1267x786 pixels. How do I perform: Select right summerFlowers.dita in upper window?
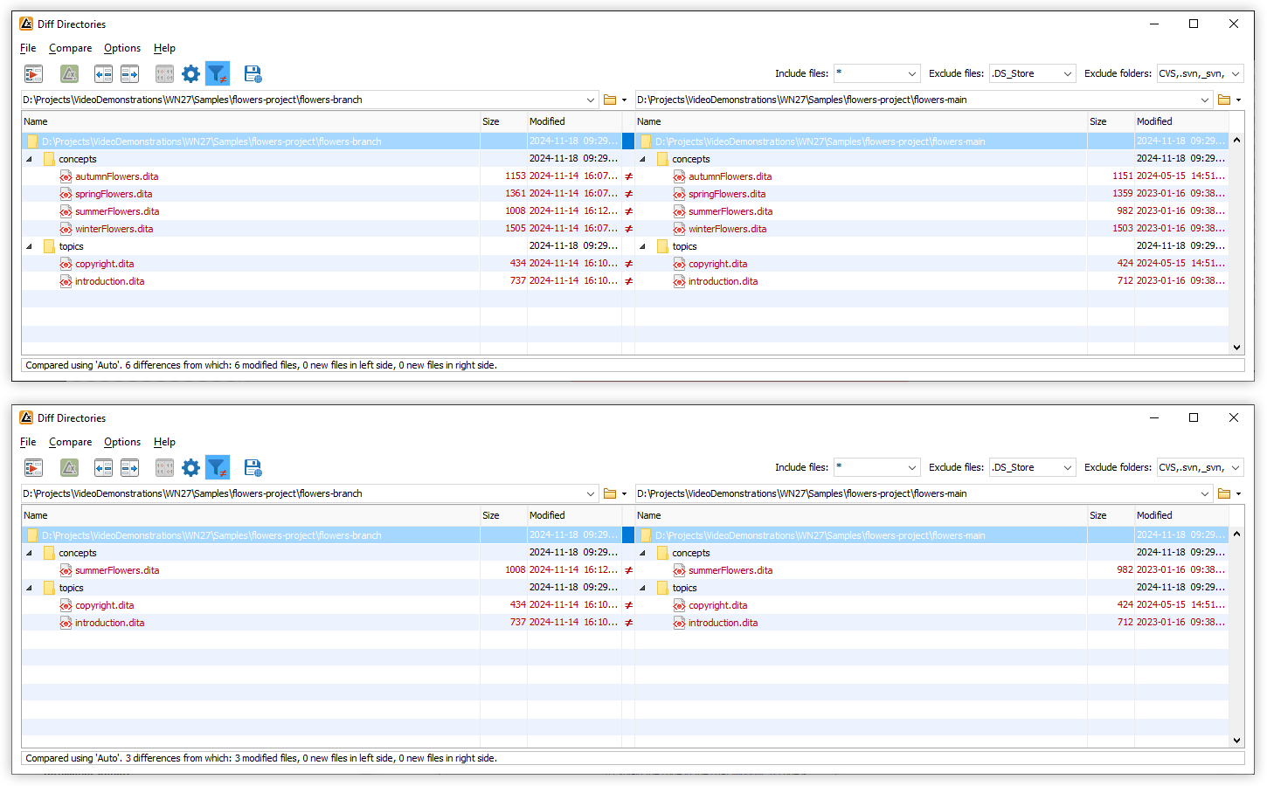point(730,211)
